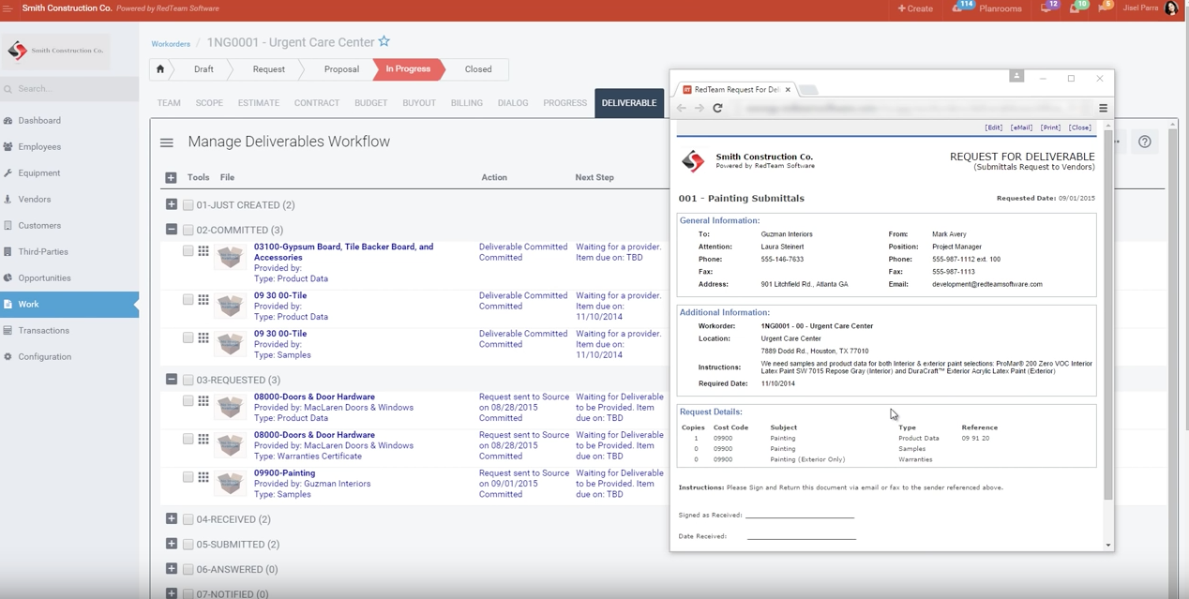1189x599 pixels.
Task: Click the plus icon beside Tools header
Action: [171, 177]
